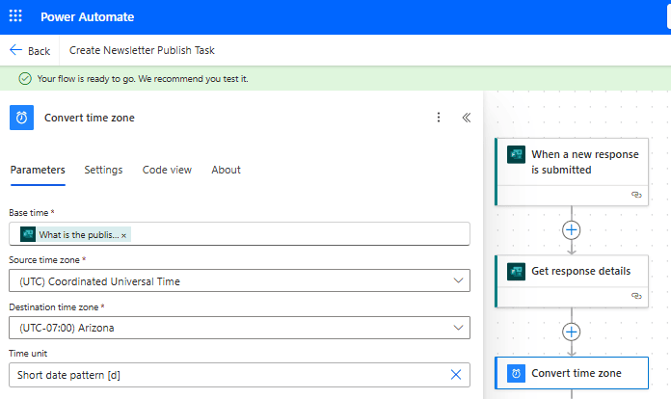Viewport: 671px width, 399px height.
Task: Open the Code view tab
Action: [x=167, y=171]
